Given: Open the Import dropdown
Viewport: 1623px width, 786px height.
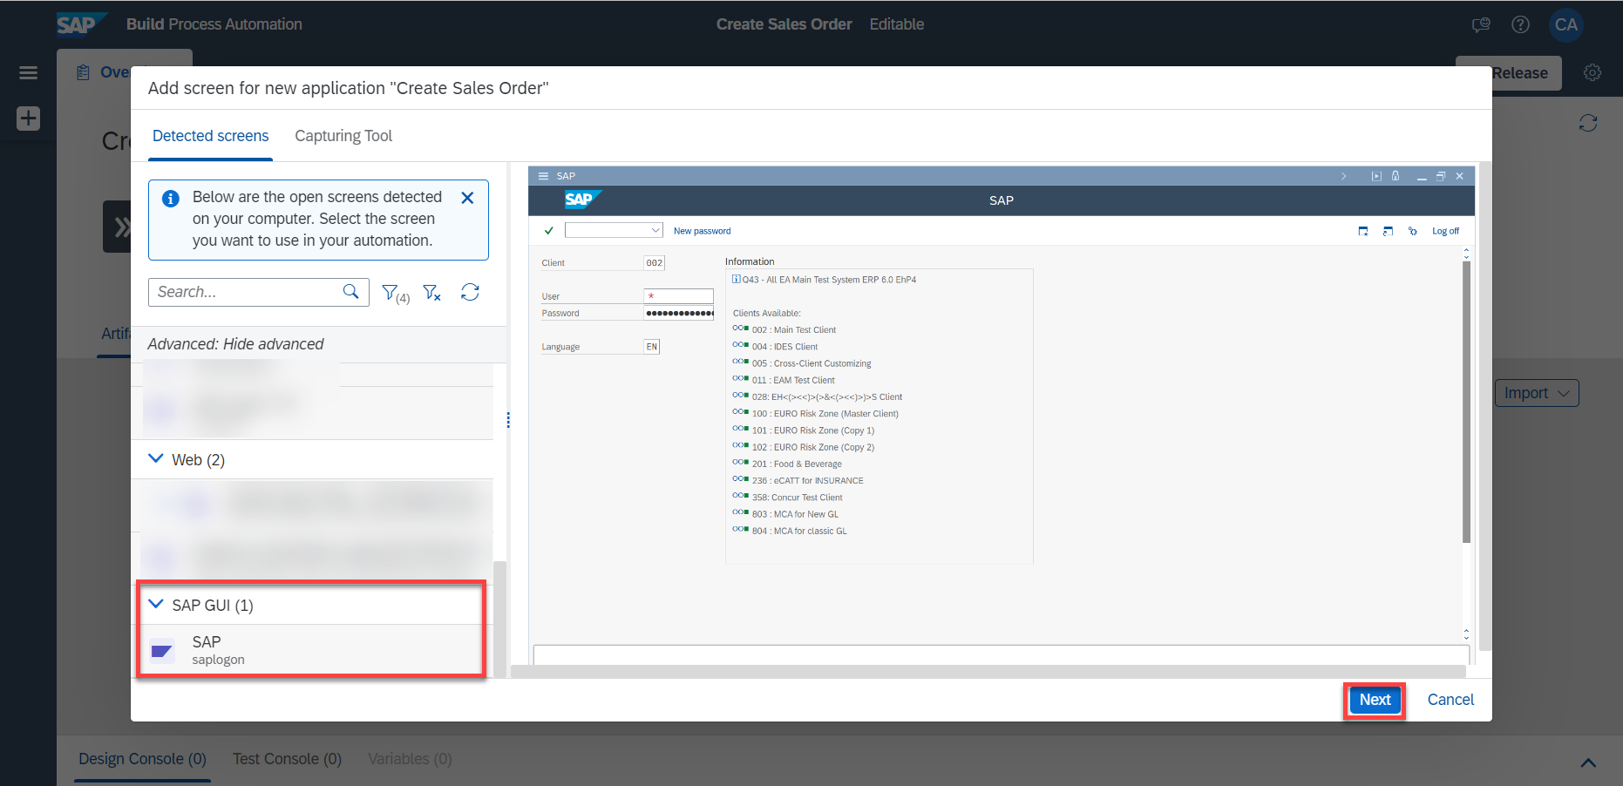Looking at the screenshot, I should point(1537,393).
